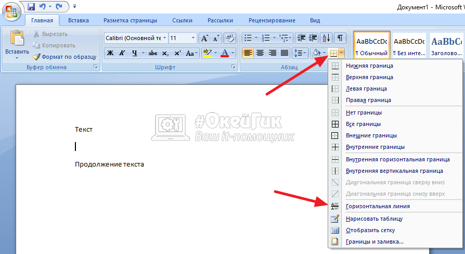Show paragraph marks (¶)
Screen dimensions: 465x254
[x=340, y=38]
